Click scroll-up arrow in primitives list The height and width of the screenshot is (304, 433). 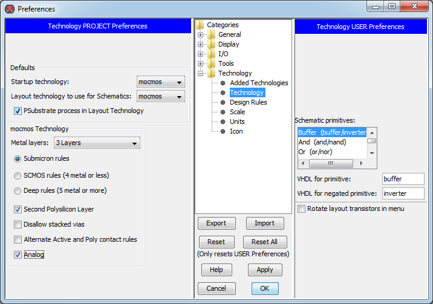[372, 133]
